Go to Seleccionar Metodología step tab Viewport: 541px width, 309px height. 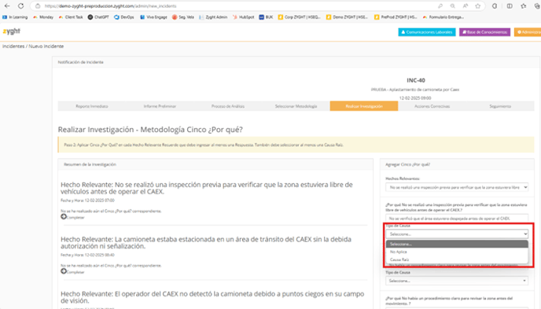(x=296, y=106)
